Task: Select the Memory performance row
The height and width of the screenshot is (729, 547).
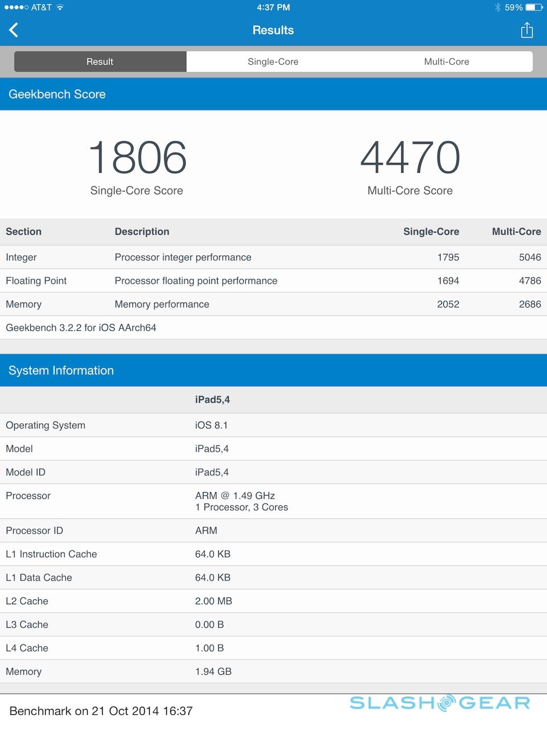Action: click(x=273, y=304)
